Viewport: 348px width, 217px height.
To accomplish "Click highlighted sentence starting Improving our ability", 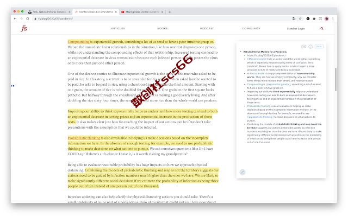I will click(142, 117).
